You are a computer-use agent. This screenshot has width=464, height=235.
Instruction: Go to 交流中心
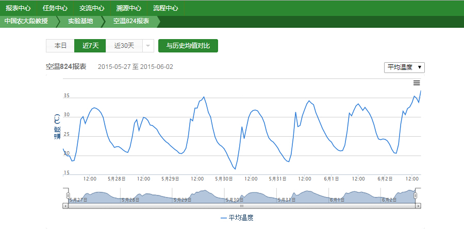(x=92, y=8)
